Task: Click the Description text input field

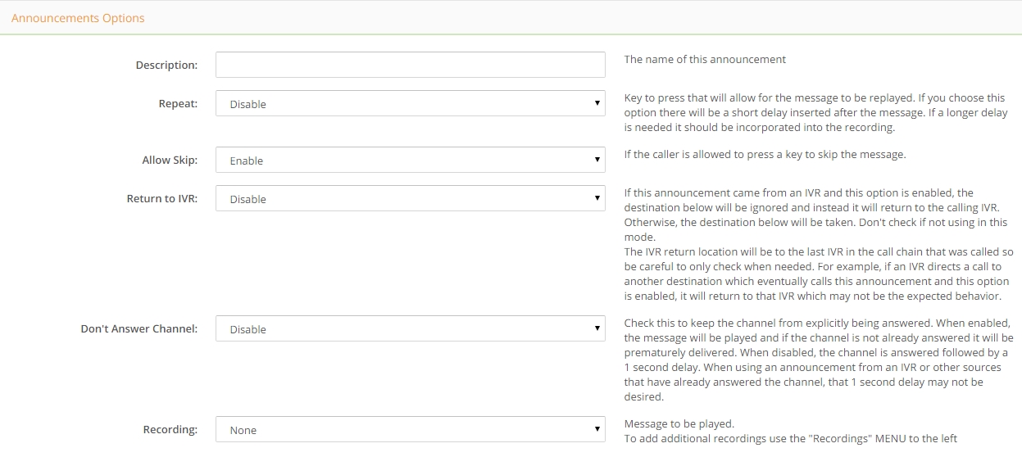Action: click(410, 65)
